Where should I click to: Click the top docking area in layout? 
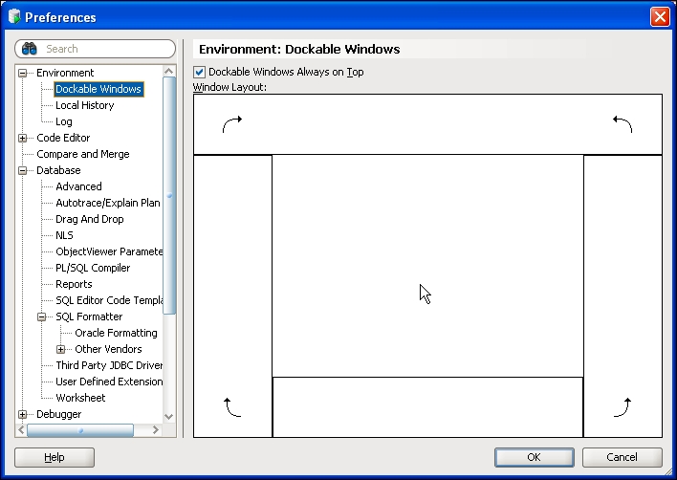coord(427,124)
